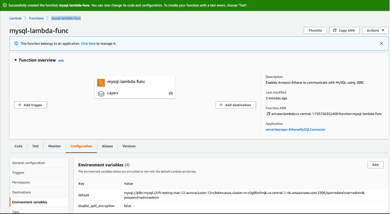The width and height of the screenshot is (390, 214).
Task: Click the disable_spill_encryption key
Action: click(96, 206)
